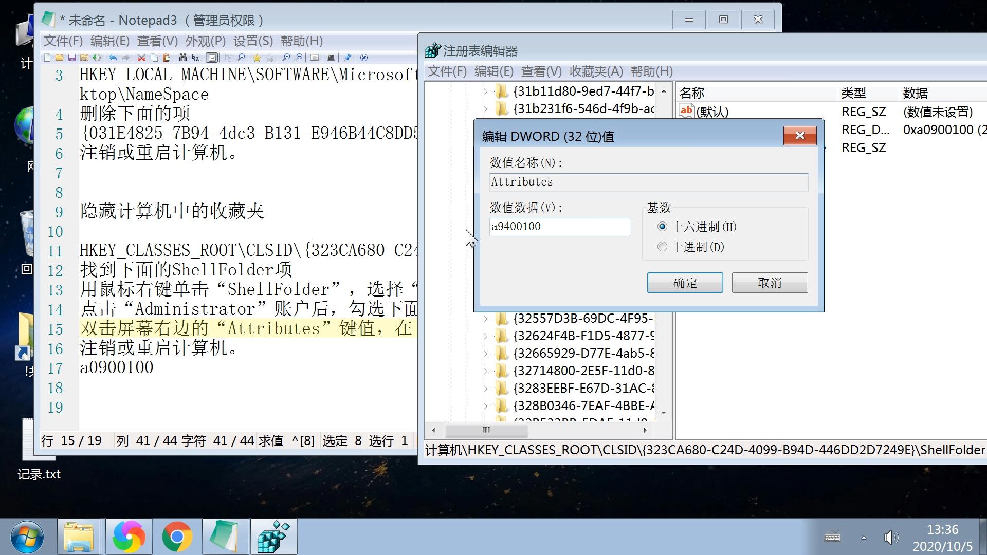Open Find using the binoculars toolbar icon
This screenshot has height=555, width=987.
point(182,58)
